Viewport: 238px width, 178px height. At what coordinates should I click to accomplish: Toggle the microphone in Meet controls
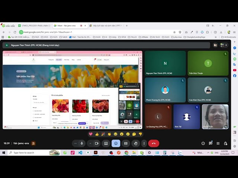pyautogui.click(x=82, y=144)
